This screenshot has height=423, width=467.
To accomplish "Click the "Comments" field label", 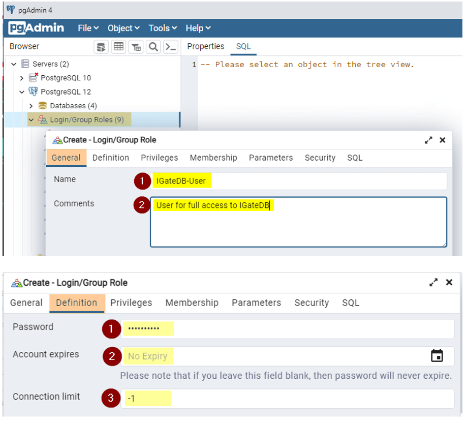I will click(74, 203).
